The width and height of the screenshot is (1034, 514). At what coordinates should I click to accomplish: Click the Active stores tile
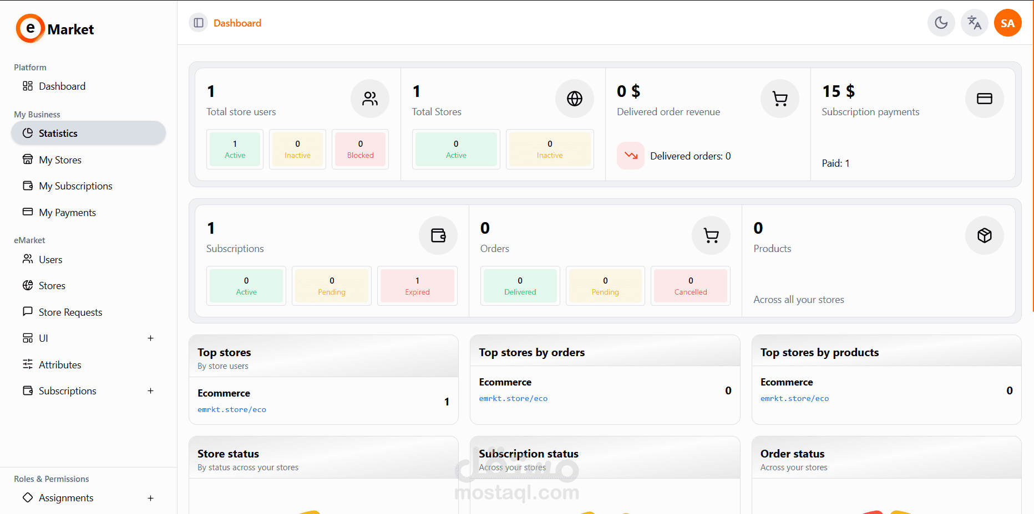[x=456, y=149]
